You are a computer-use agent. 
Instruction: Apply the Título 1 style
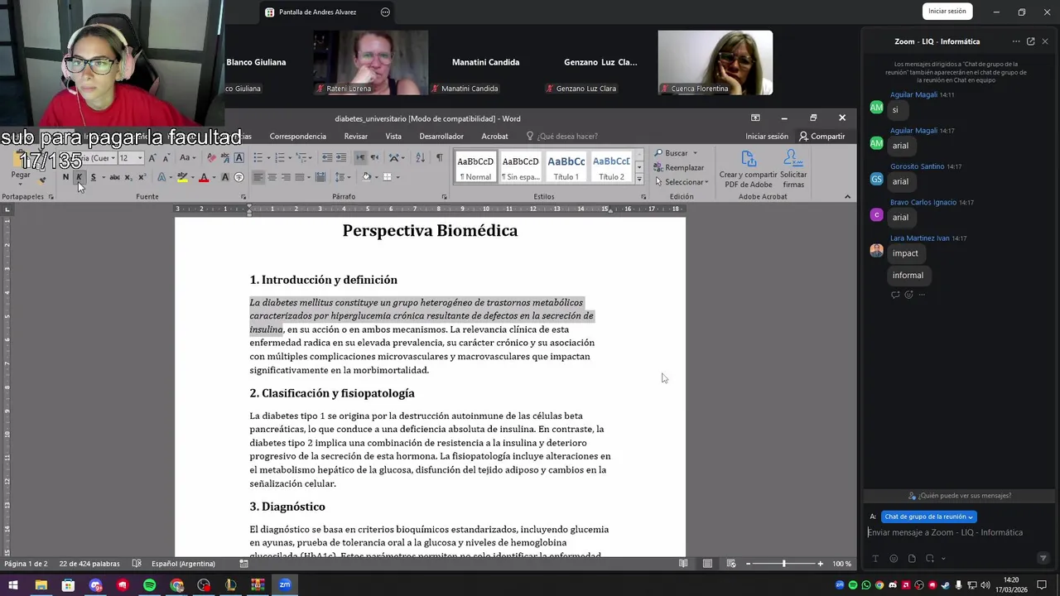pos(566,168)
